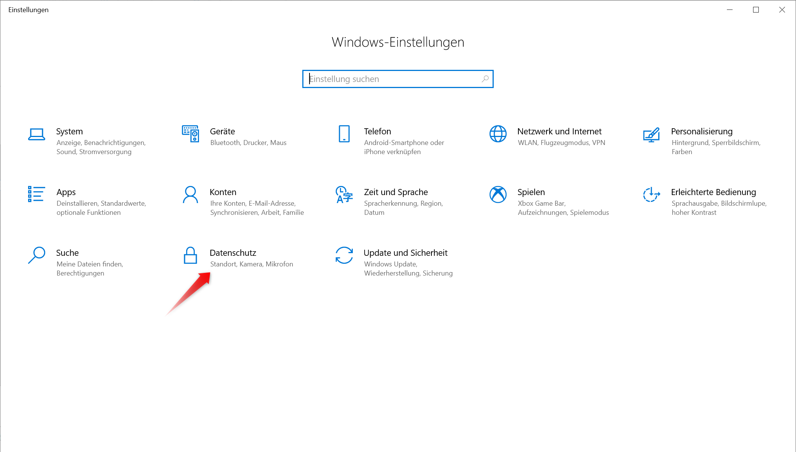
Task: Open the System settings title
Action: coord(69,131)
